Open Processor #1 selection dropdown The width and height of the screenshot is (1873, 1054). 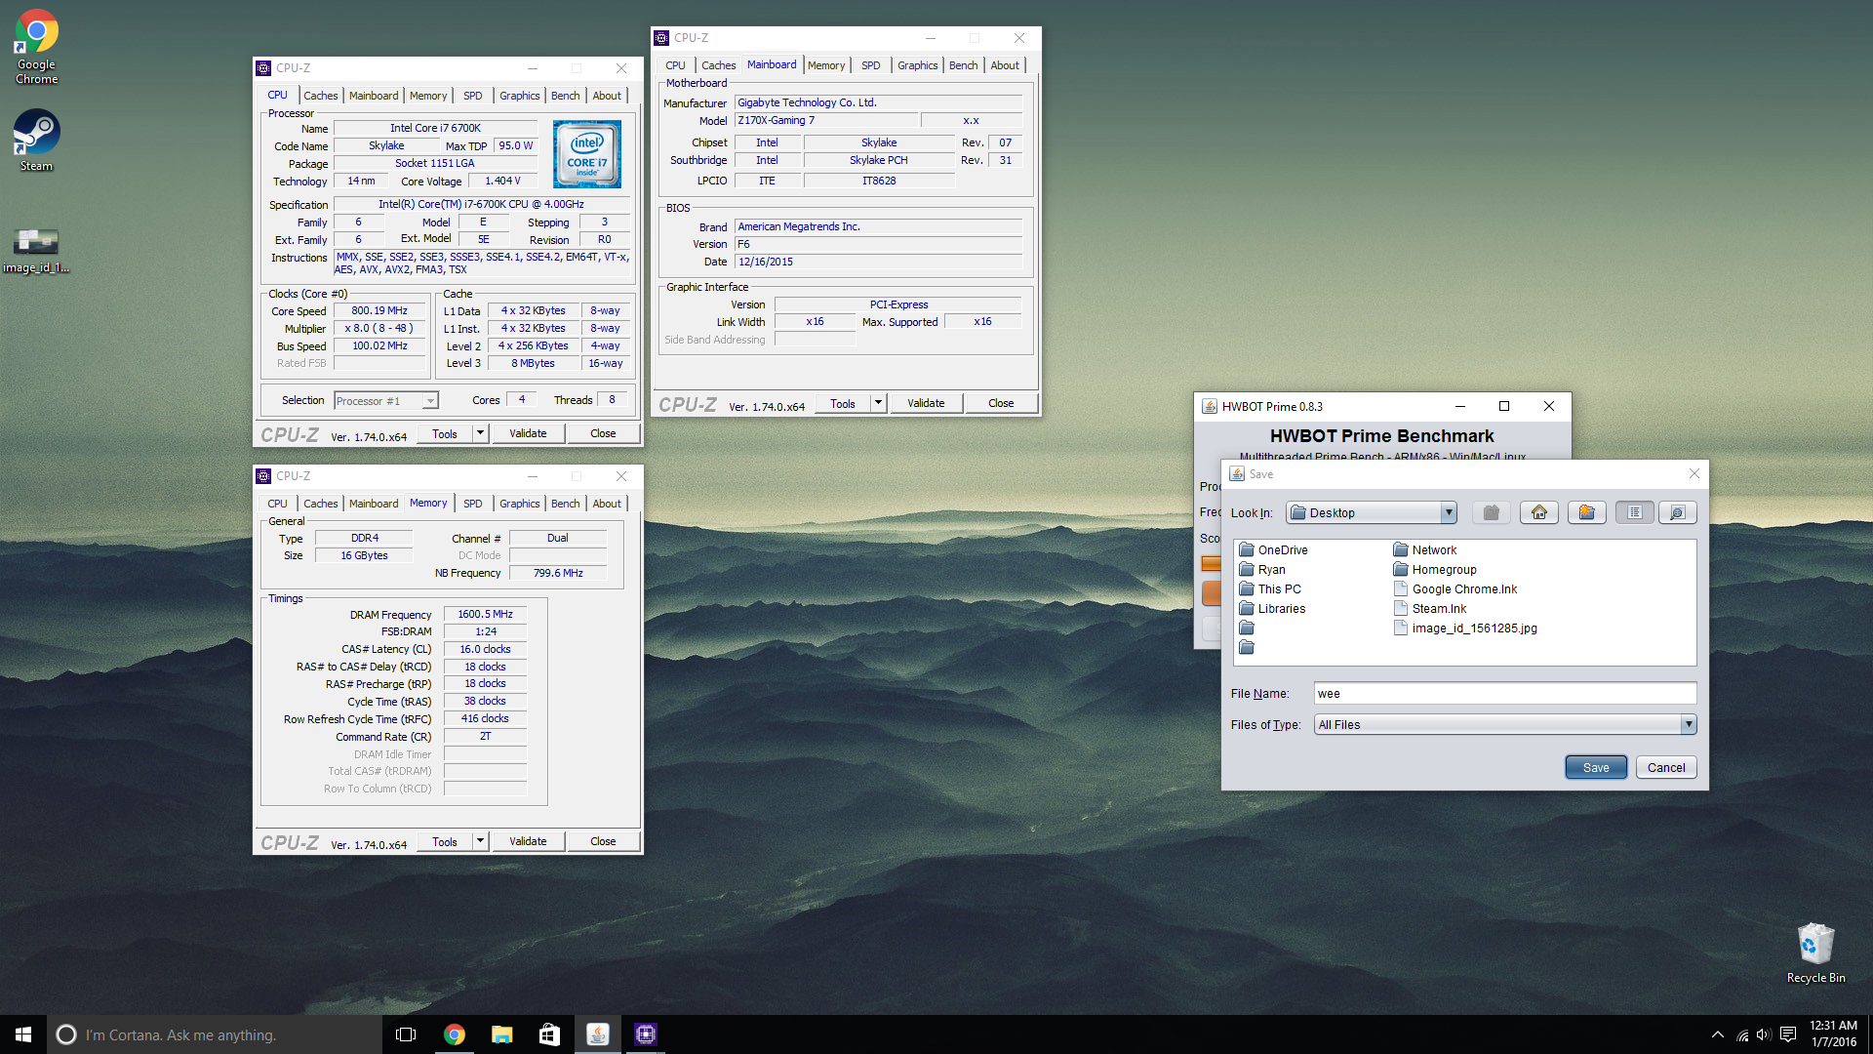386,401
